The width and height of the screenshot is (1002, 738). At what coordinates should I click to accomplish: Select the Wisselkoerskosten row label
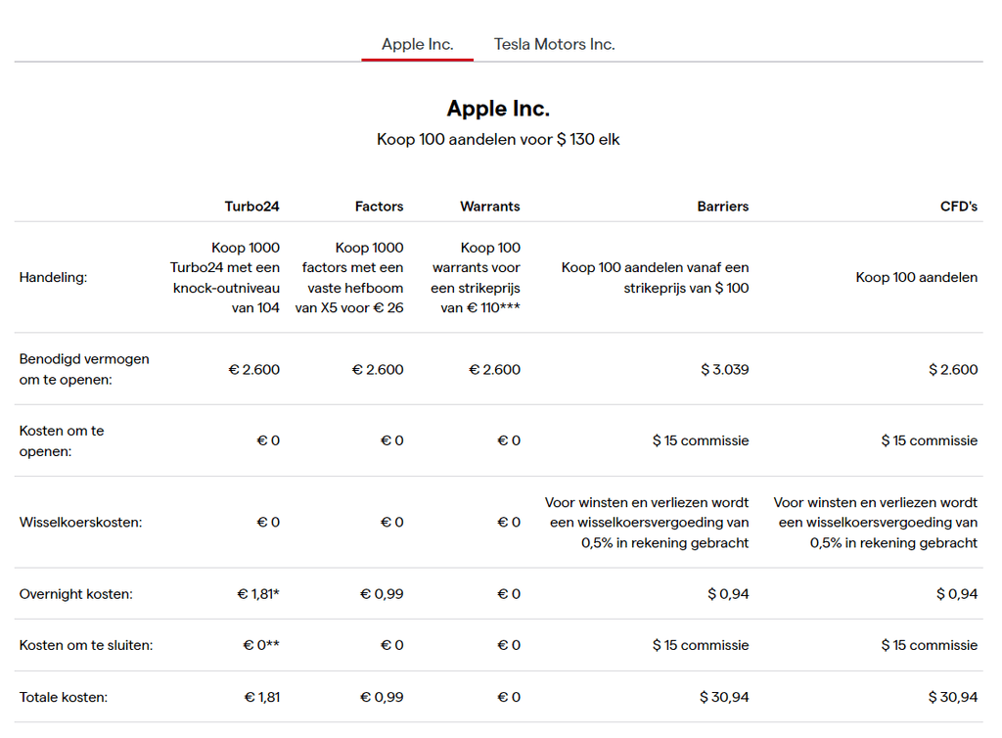pos(80,523)
